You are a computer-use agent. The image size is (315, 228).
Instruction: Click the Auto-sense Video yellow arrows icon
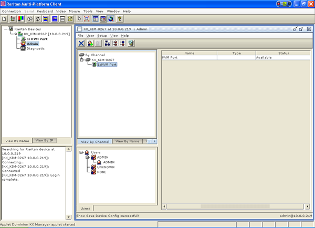click(x=46, y=19)
